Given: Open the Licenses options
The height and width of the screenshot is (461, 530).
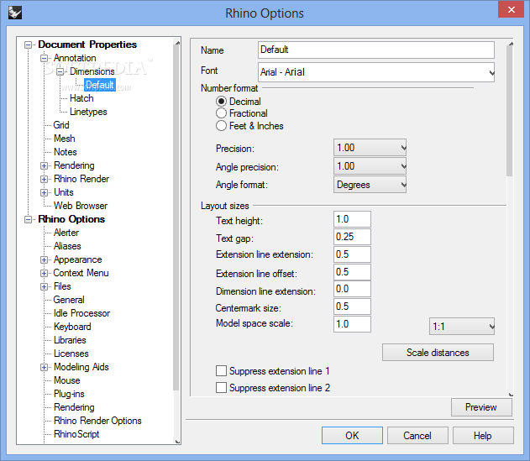Looking at the screenshot, I should pos(71,354).
